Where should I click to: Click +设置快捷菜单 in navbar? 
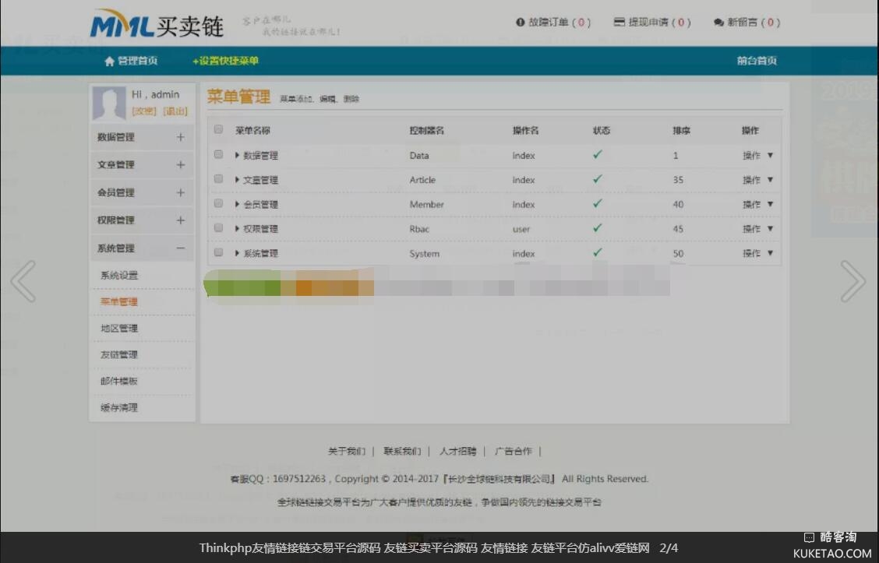tap(225, 61)
